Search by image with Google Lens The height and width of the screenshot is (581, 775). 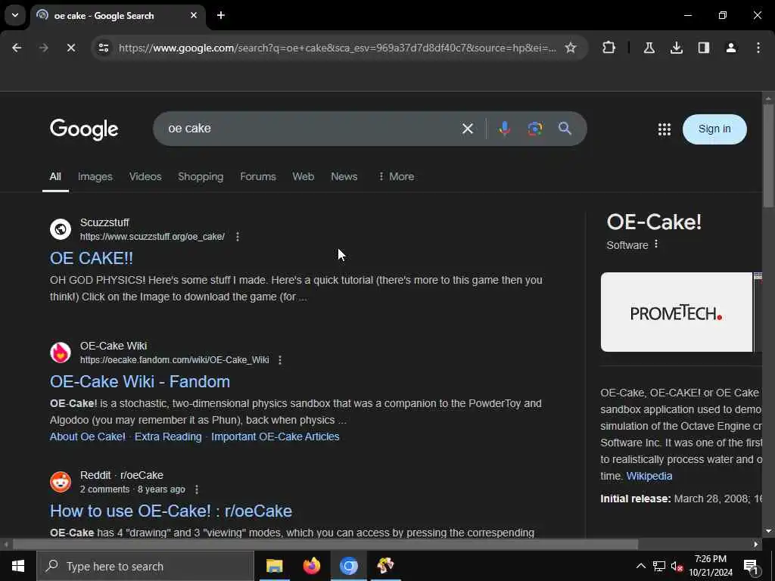click(535, 129)
